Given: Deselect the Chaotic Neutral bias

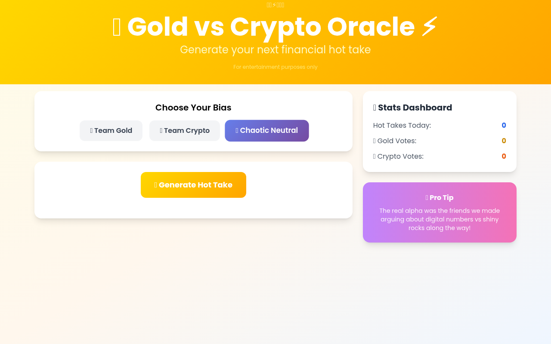Looking at the screenshot, I should pos(266,130).
